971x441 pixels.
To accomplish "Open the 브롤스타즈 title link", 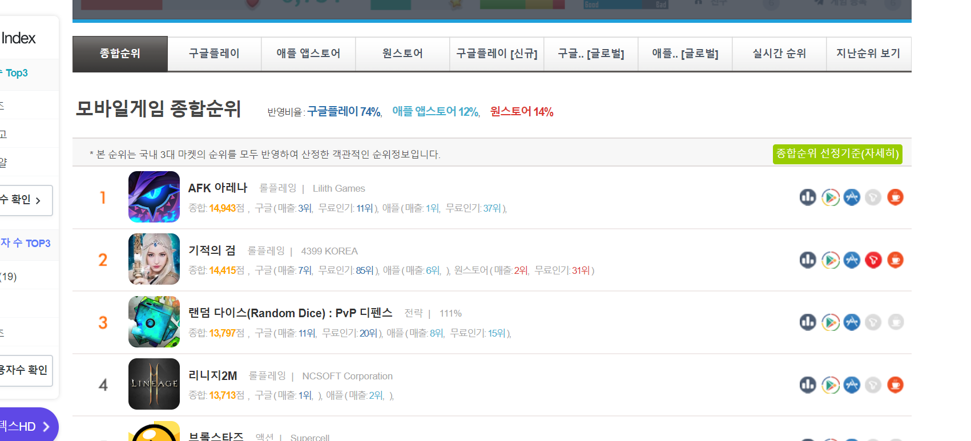I will (216, 436).
